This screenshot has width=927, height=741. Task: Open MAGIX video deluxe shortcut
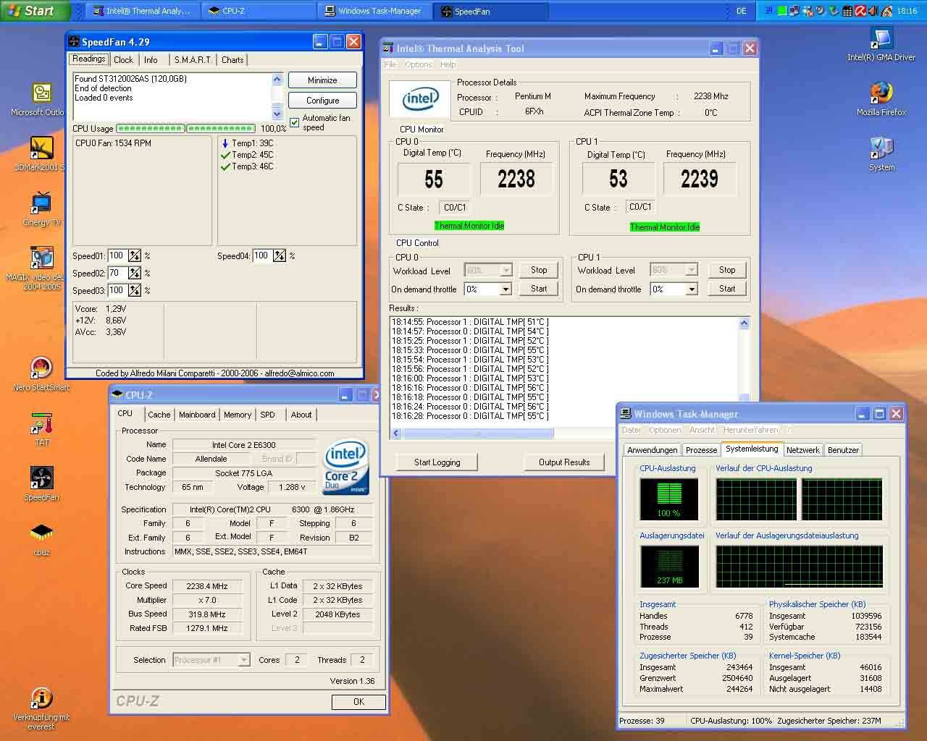click(x=41, y=258)
